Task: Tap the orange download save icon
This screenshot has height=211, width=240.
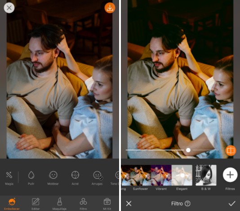Action: 110,8
